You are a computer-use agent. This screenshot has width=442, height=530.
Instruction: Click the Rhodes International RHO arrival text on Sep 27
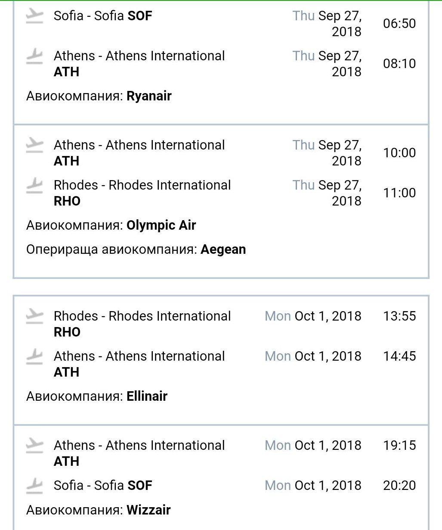142,193
